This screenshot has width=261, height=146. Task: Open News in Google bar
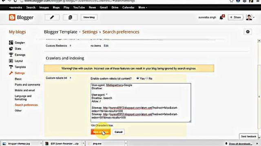(92, 7)
